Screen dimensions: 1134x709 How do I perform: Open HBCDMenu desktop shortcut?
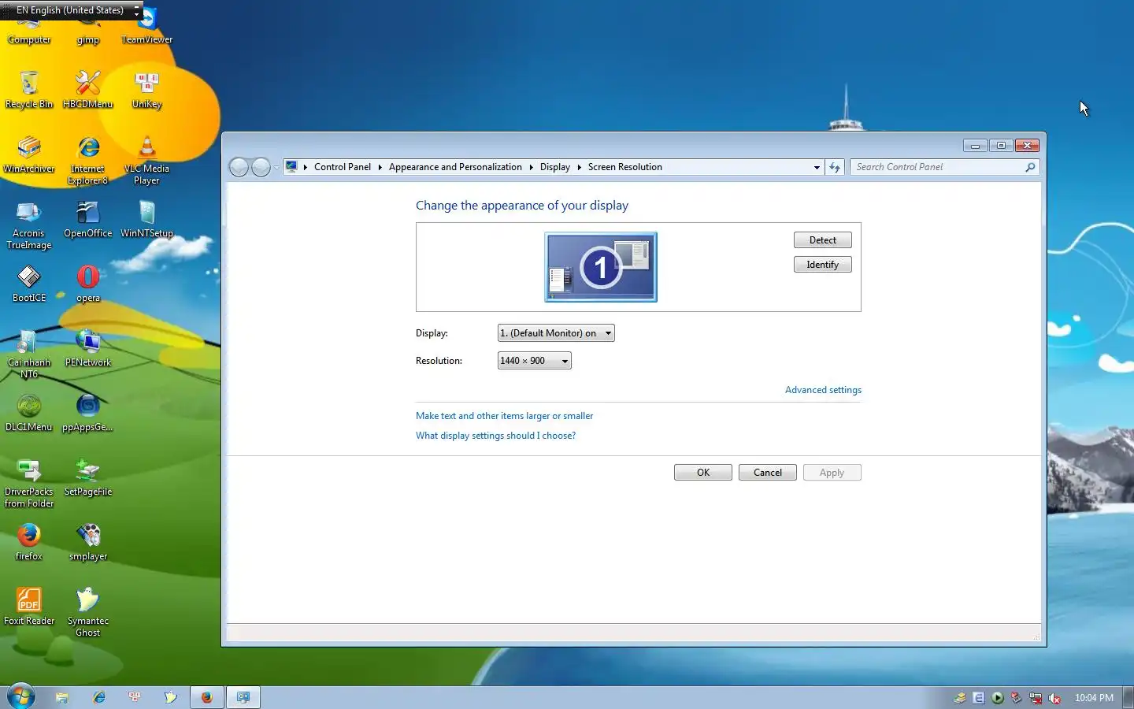[87, 89]
